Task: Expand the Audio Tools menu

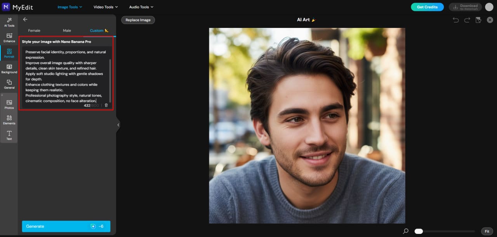Action: pyautogui.click(x=141, y=7)
